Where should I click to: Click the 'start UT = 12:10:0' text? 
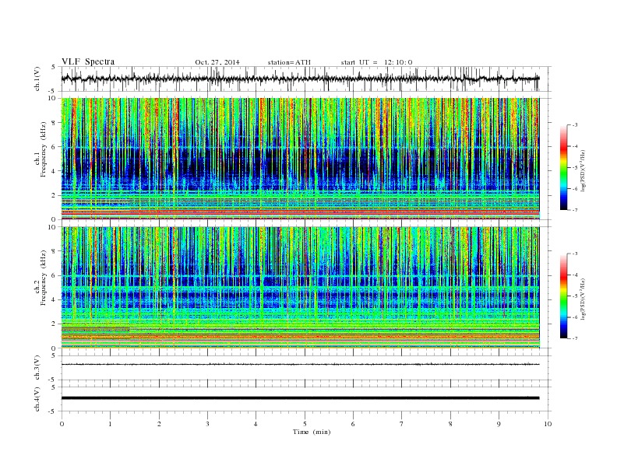pos(376,62)
